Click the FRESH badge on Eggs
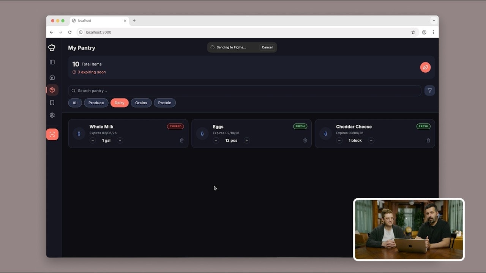 (300, 126)
